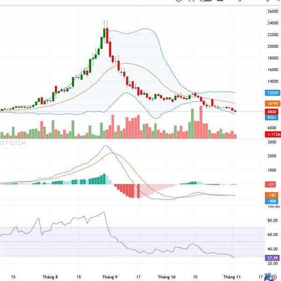
Task: Select the purple 27.39 RSI value label
Action: [x=272, y=258]
